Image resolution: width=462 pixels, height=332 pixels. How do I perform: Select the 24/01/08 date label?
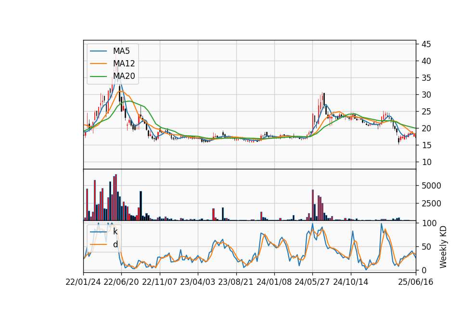point(274,282)
